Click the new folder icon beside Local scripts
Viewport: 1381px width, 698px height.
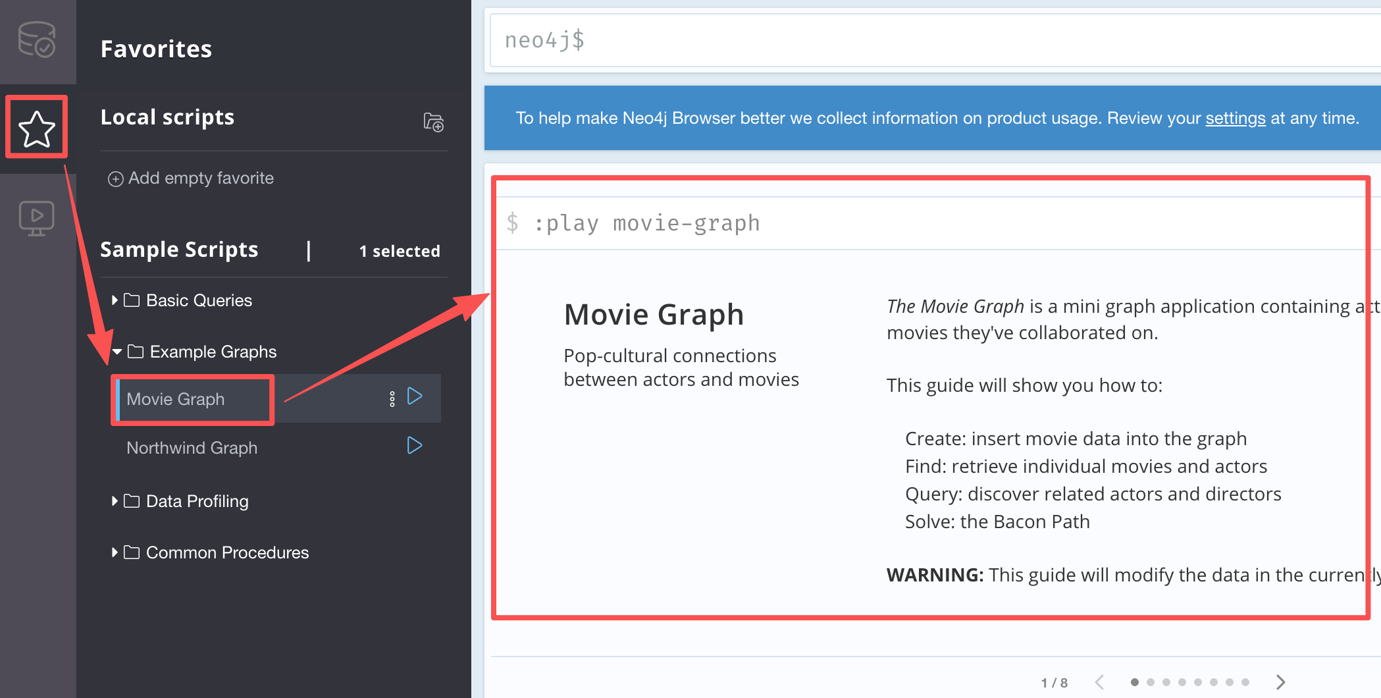[x=433, y=122]
